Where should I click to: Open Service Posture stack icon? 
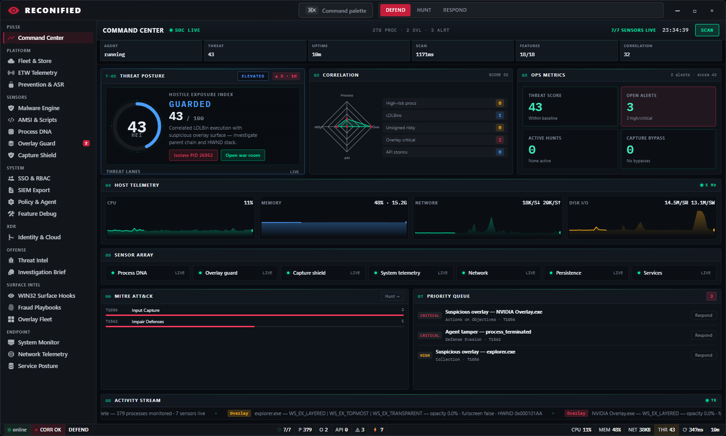(11, 366)
